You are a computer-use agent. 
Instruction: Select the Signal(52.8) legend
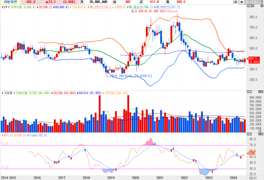pyautogui.click(x=37, y=135)
